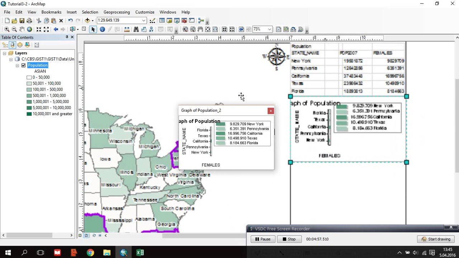Screen dimensions: 459x258
Task: Switch TOC to List By Source
Action: (13, 45)
